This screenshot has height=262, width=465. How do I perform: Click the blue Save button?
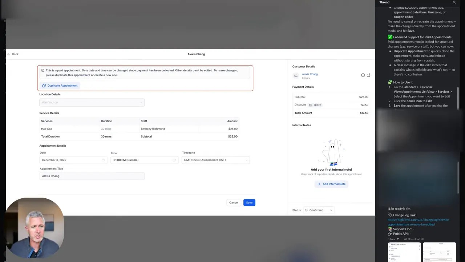tap(249, 203)
